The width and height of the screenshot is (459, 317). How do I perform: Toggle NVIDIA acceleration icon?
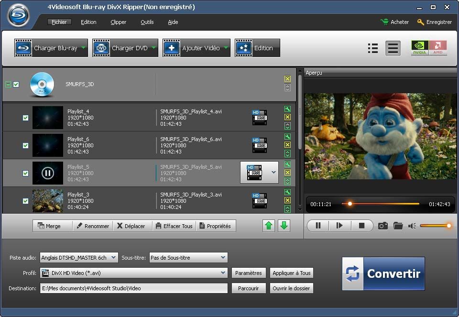click(x=419, y=48)
